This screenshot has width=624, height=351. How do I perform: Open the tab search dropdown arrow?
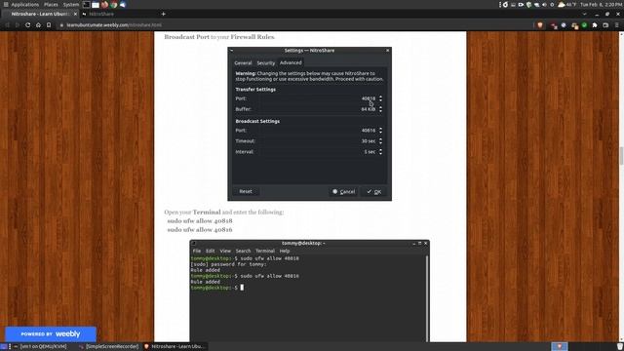tap(584, 14)
